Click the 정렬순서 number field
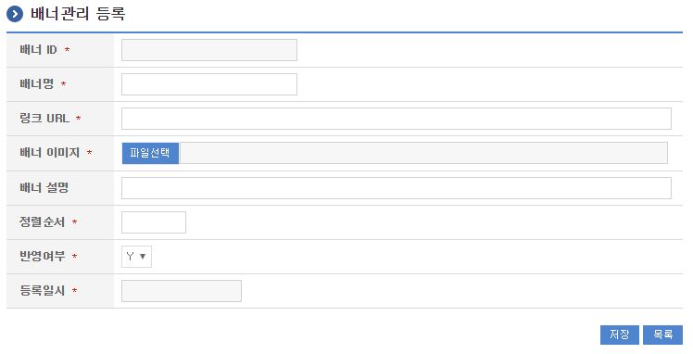Viewport: 693px width, 354px height. coord(154,222)
